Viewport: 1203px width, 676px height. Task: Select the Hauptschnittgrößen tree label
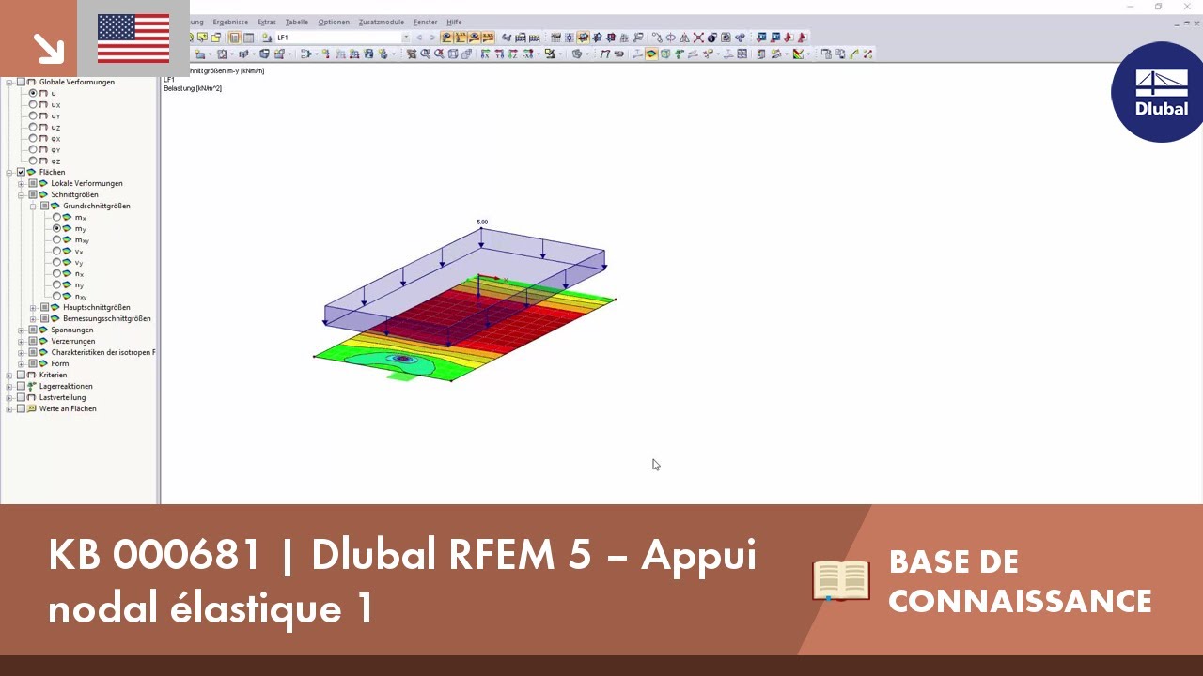point(96,307)
